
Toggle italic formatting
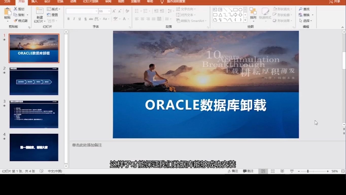[x=74, y=19]
